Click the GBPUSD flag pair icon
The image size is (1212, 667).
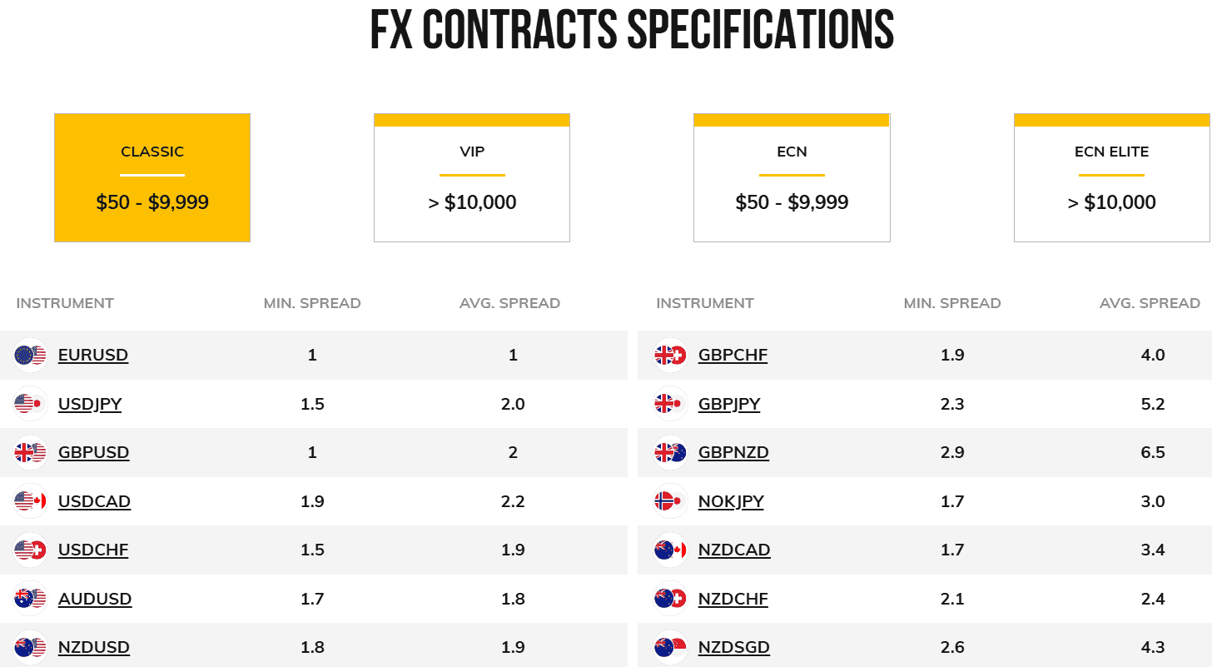(30, 453)
